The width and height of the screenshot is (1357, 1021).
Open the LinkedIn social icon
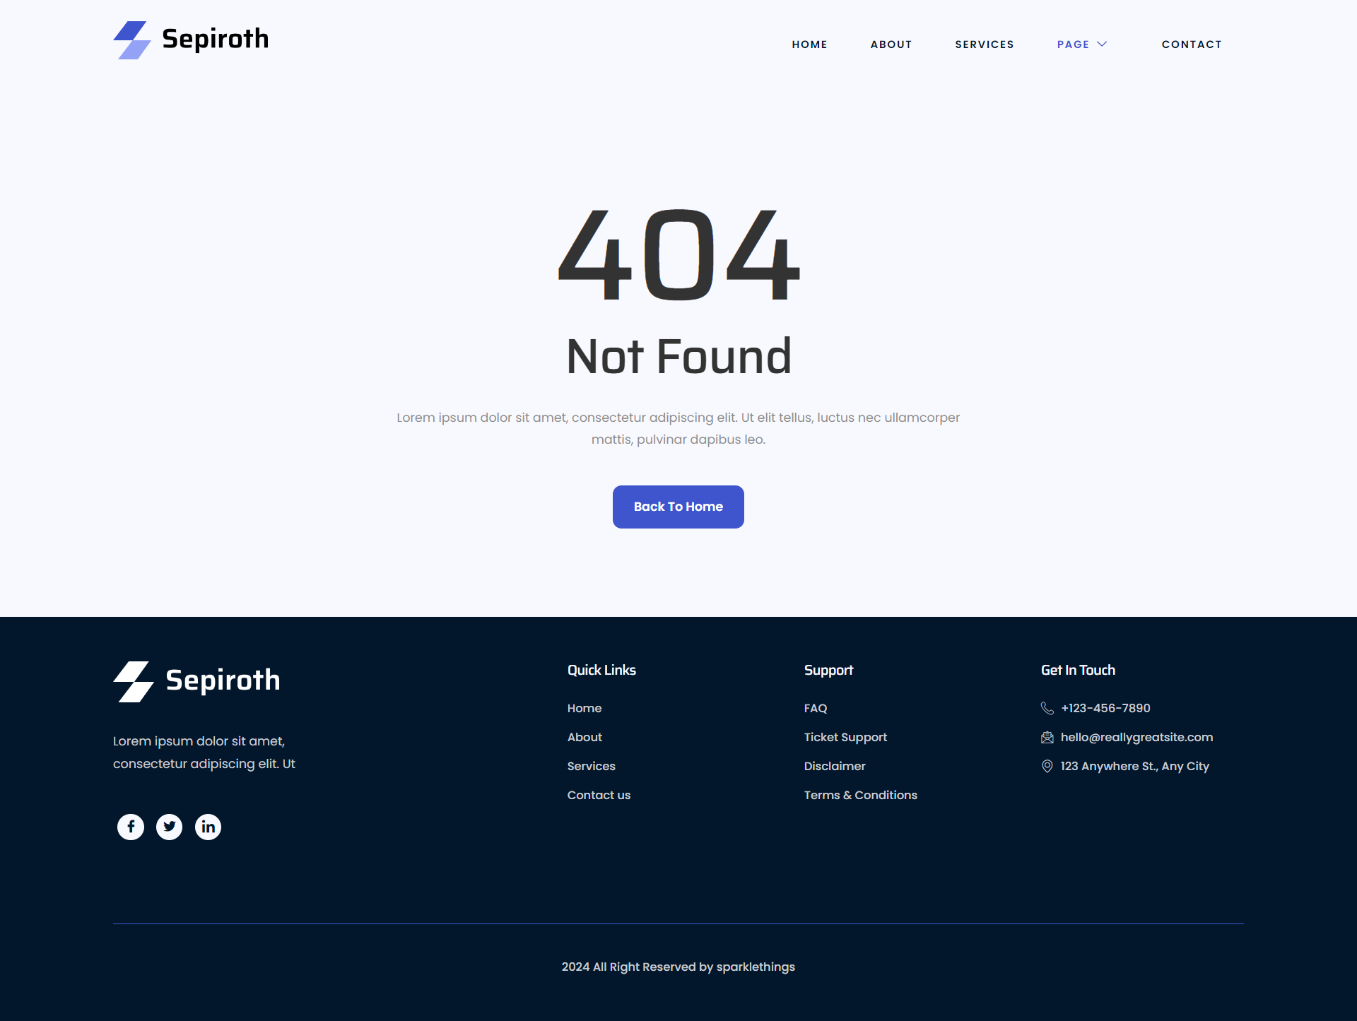coord(208,827)
